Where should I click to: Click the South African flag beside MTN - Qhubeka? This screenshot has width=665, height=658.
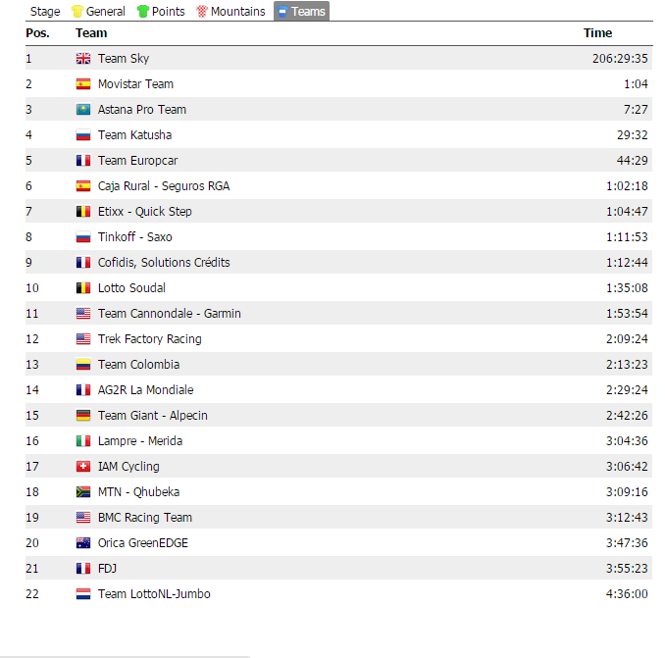pos(83,492)
